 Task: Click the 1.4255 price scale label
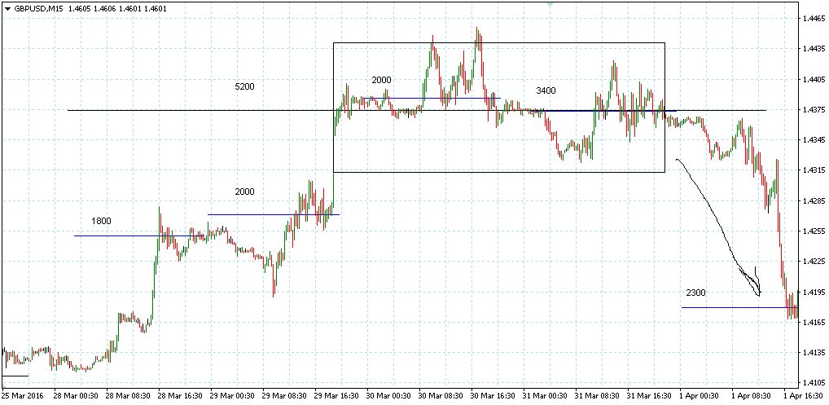coord(814,231)
